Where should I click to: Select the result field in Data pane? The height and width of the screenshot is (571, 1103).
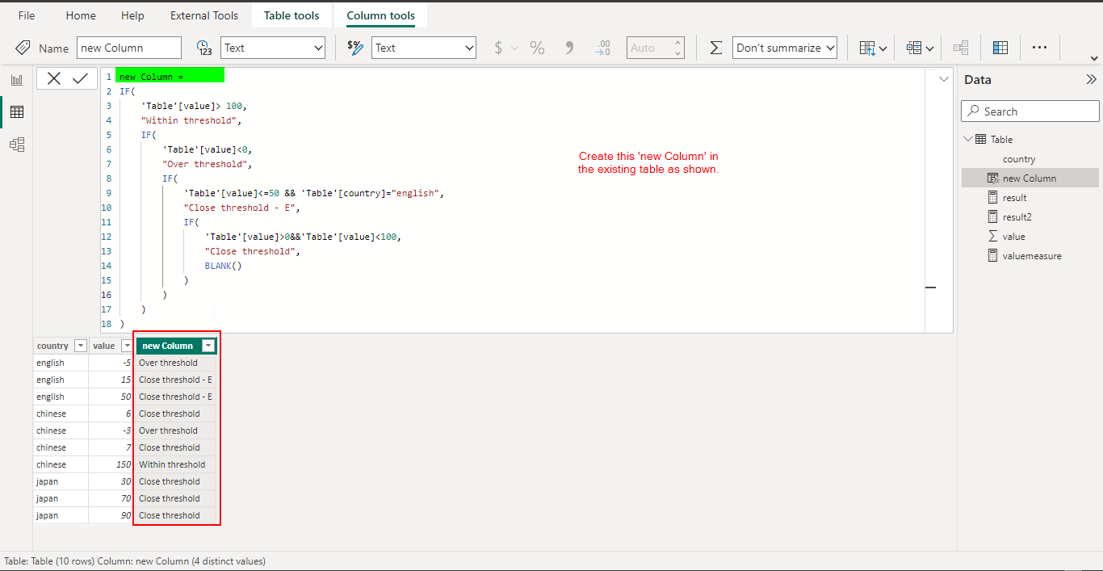pyautogui.click(x=1015, y=198)
